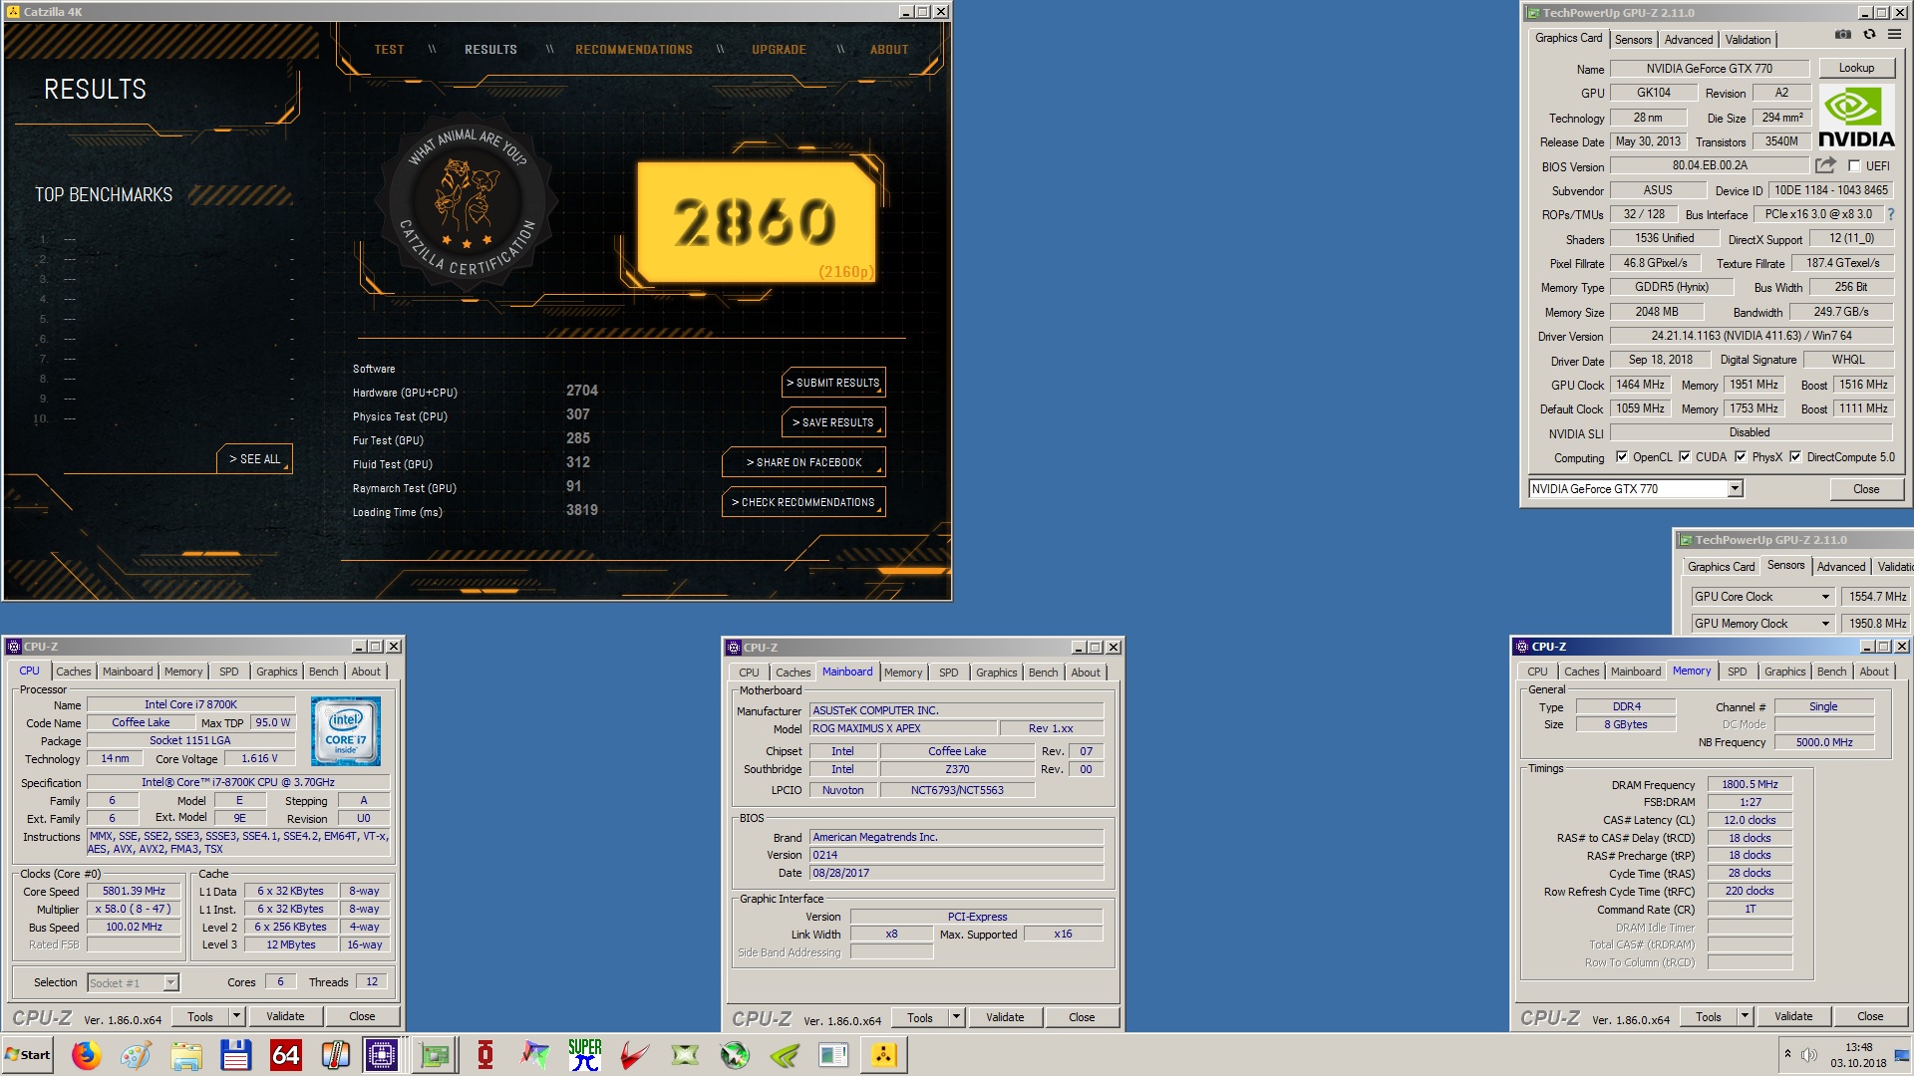Toggle the DirectCompute 5.0 checkbox
The image size is (1914, 1076).
pyautogui.click(x=1795, y=457)
